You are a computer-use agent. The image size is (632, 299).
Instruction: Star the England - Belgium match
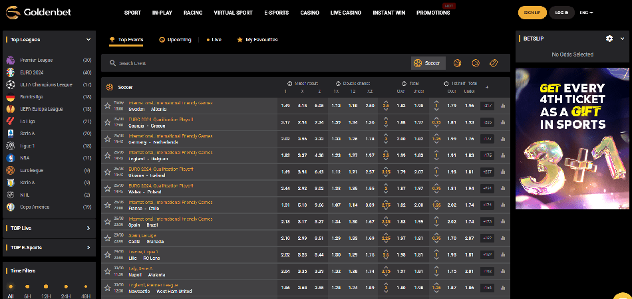(107, 155)
